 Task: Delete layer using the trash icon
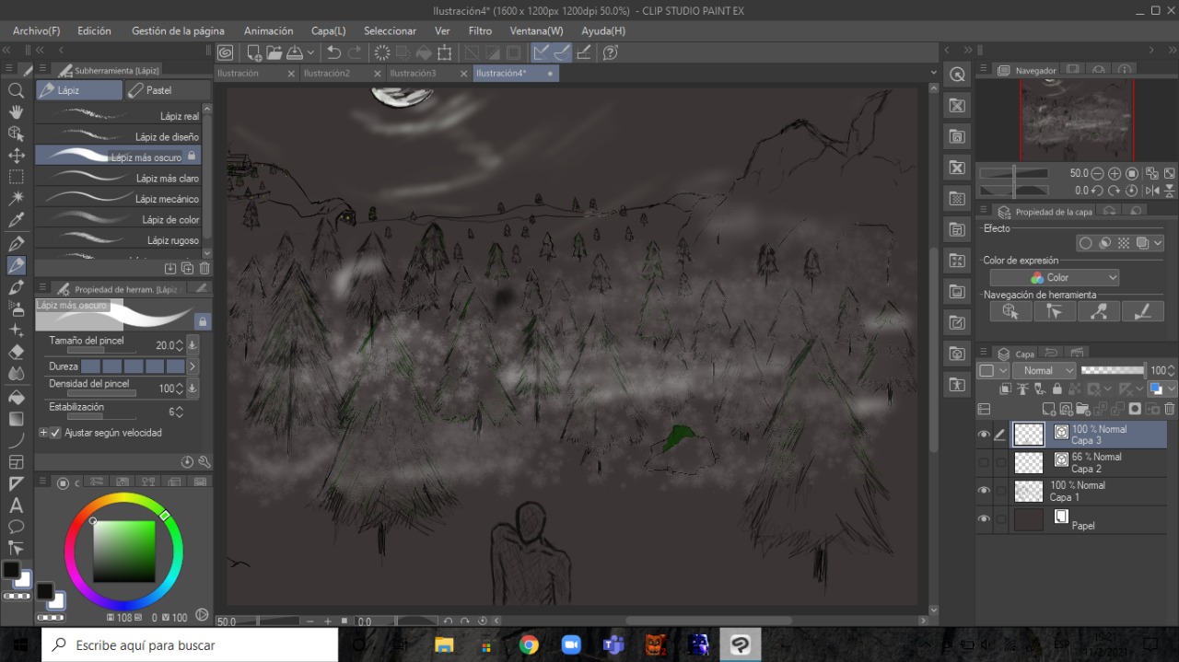tap(1170, 409)
